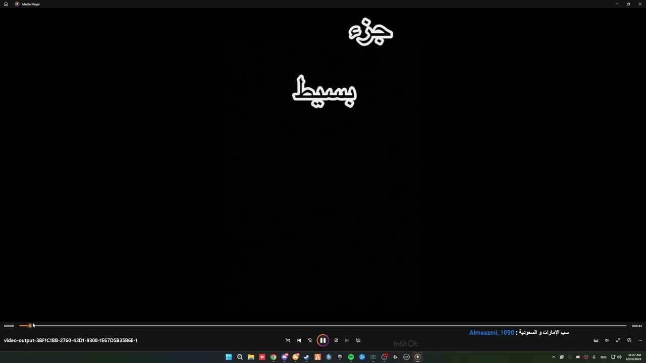The image size is (646, 363).
Task: Open the red-badged circular taskbar app
Action: [x=384, y=357]
